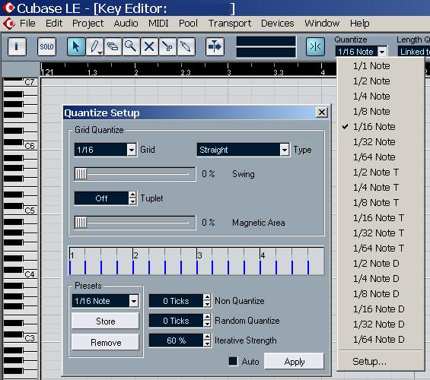
Task: Select the Erase tool
Action: pyautogui.click(x=113, y=46)
